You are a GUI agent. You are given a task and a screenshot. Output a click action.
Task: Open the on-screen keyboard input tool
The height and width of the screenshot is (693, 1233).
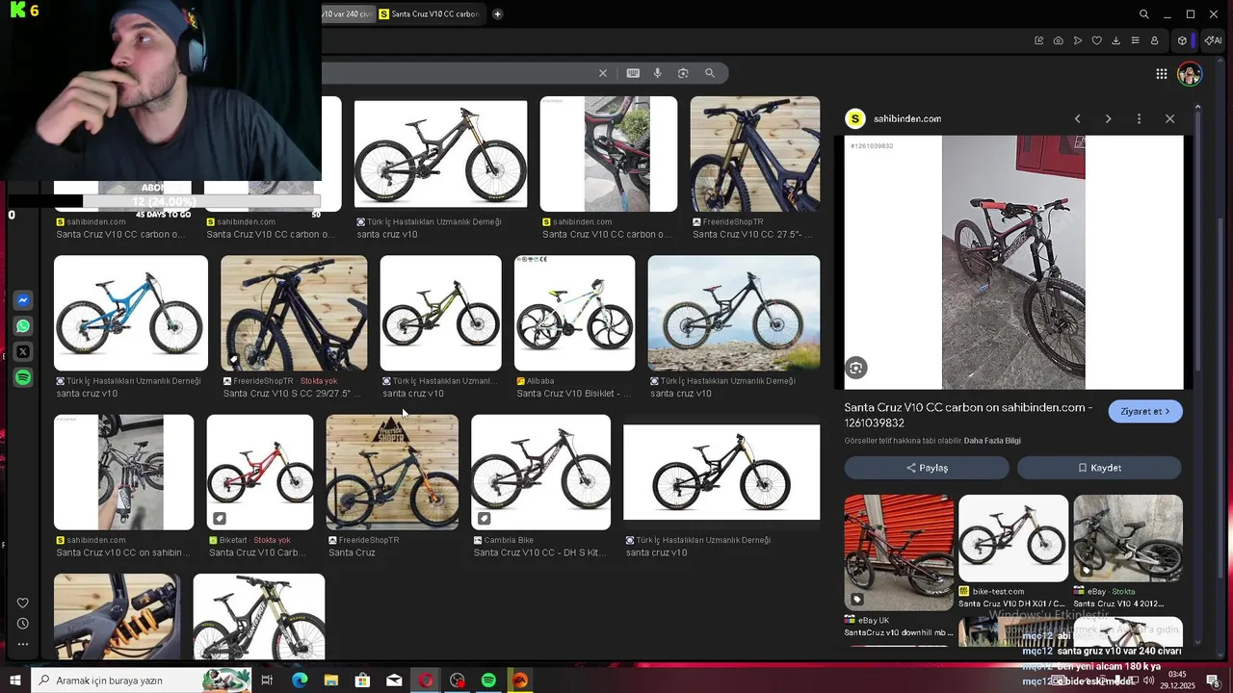coord(633,73)
